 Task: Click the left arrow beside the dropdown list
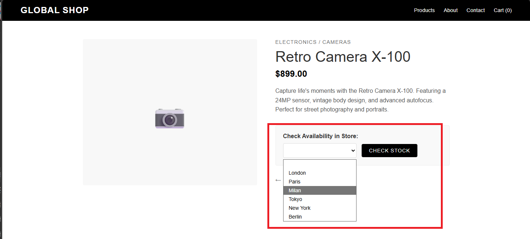[278, 180]
